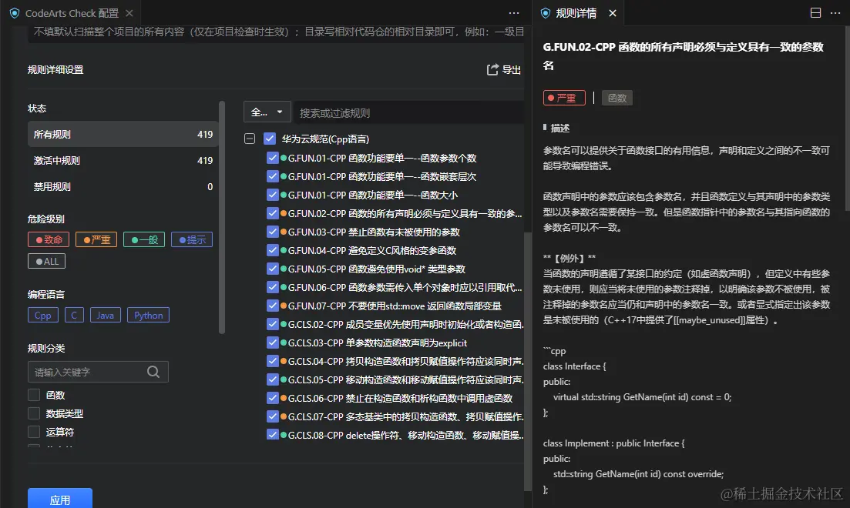The width and height of the screenshot is (850, 508).
Task: Open rule G.CLS.08-CPP delete操作符 rule
Action: coord(405,434)
